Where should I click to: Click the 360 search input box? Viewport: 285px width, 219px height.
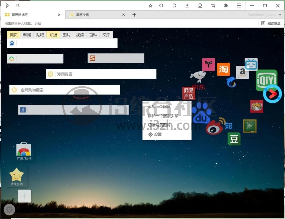35,59
